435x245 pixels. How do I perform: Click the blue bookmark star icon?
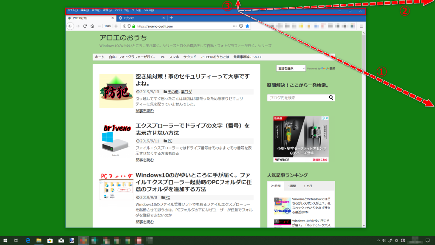(x=247, y=26)
